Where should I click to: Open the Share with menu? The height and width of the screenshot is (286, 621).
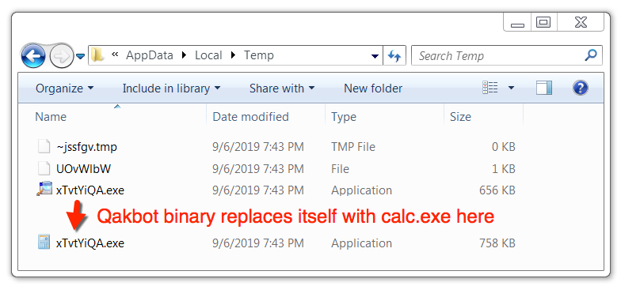(x=282, y=88)
